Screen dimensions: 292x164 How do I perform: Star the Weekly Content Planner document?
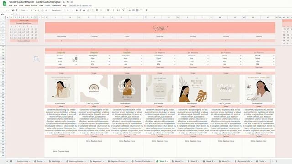64,2
